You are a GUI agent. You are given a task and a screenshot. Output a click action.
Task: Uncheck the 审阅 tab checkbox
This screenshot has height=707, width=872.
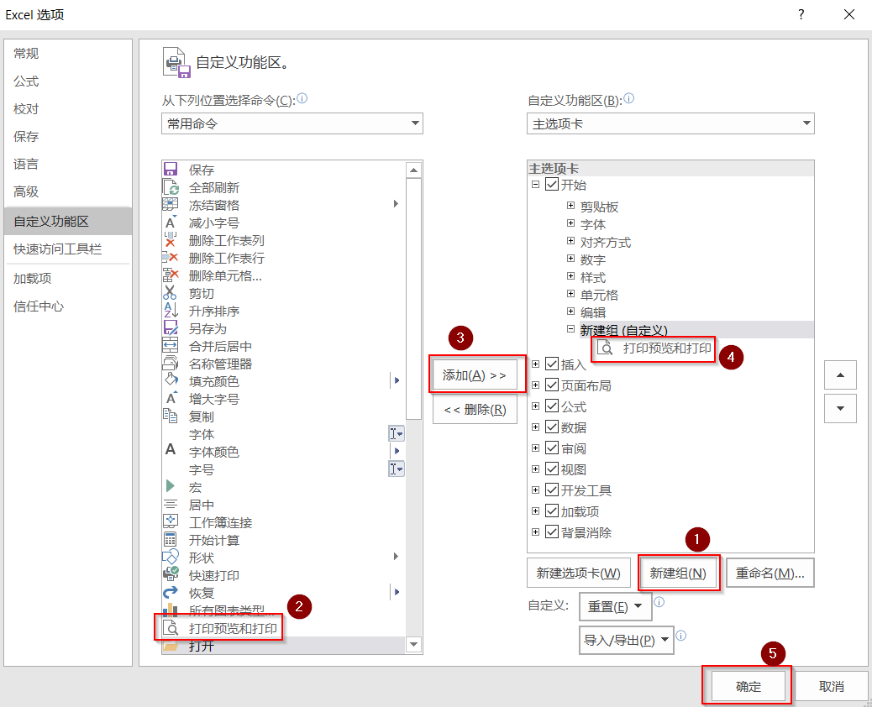pos(552,448)
